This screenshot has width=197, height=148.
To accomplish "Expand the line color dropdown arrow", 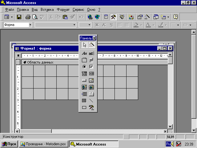I will pyautogui.click(x=166, y=25).
